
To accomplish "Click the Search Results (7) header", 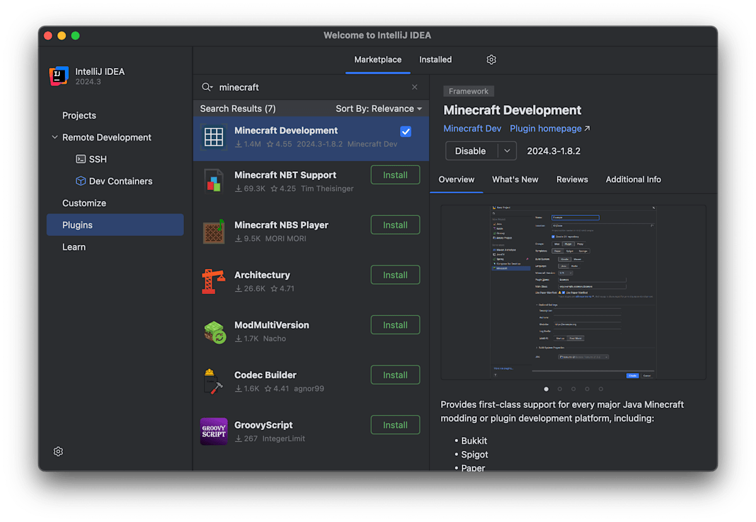I will [238, 108].
